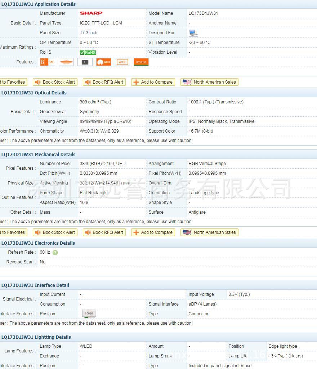The width and height of the screenshot is (317, 369).
Task: Click the lamp life value 15K(Typ.)(Hours)
Action: click(x=286, y=356)
